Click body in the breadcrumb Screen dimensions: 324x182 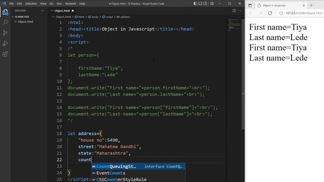click(95, 17)
